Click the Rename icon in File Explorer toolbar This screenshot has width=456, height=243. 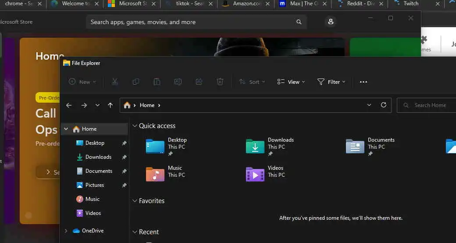[x=178, y=82]
